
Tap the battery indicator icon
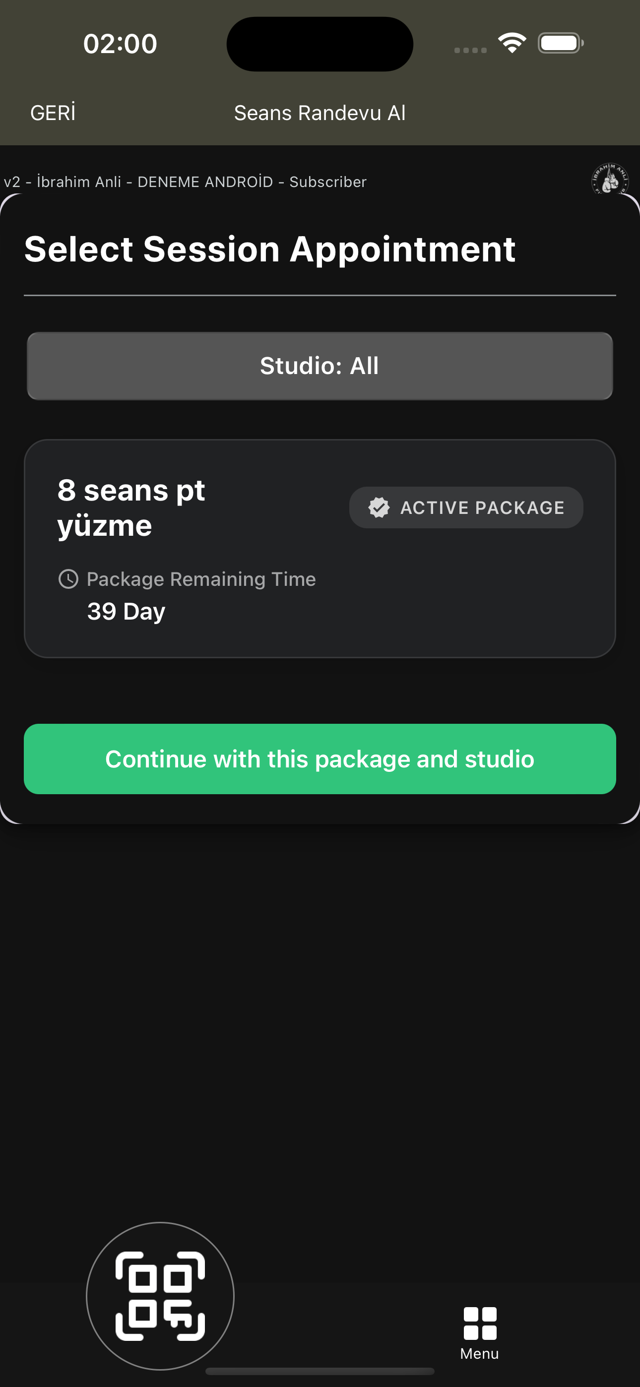point(560,43)
